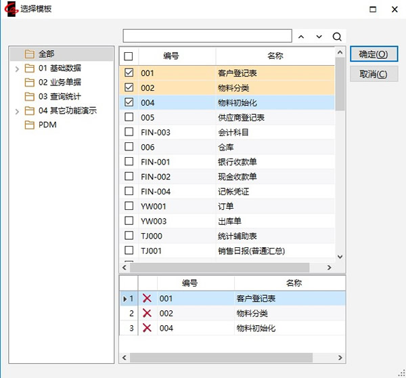
Task: Sort by the upper 编号 column header
Action: 171,56
